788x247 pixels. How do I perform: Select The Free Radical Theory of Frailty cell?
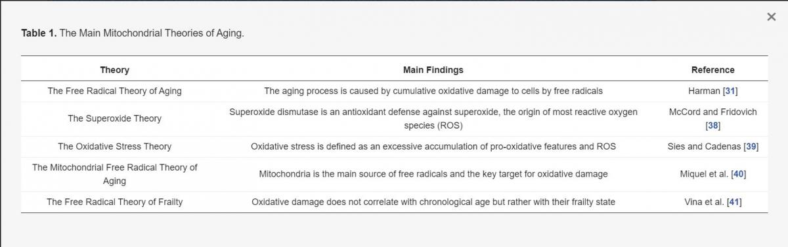coord(114,202)
